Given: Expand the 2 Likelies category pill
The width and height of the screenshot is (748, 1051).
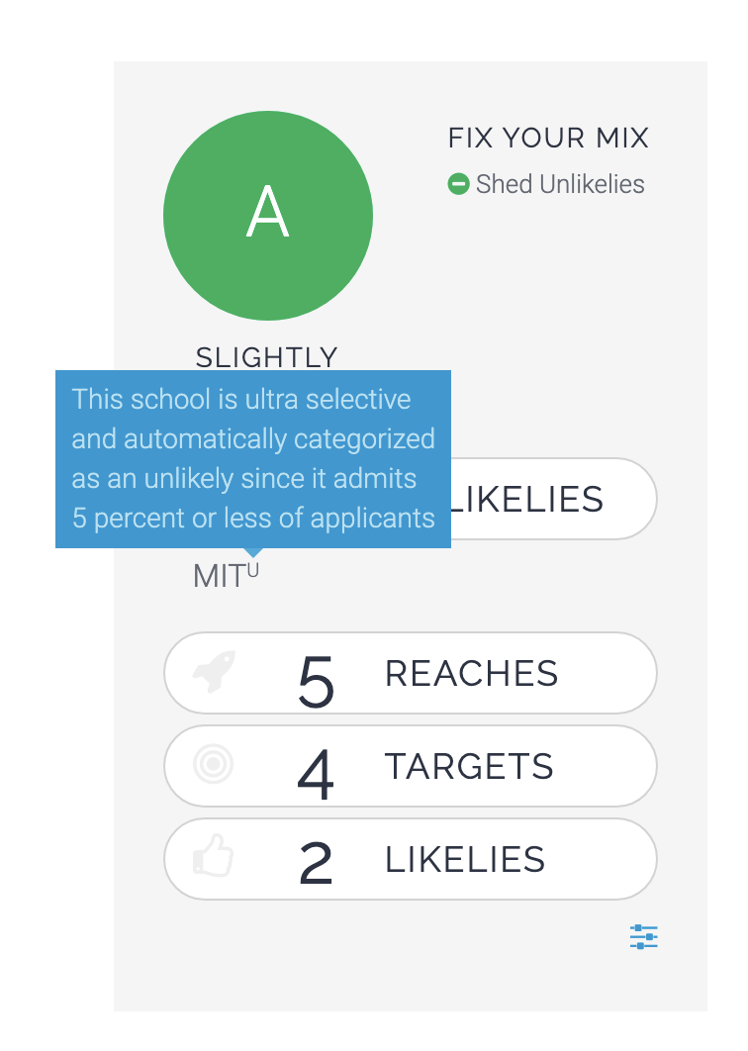Looking at the screenshot, I should tap(411, 859).
